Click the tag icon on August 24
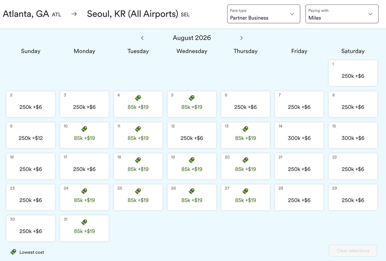 click(84, 191)
